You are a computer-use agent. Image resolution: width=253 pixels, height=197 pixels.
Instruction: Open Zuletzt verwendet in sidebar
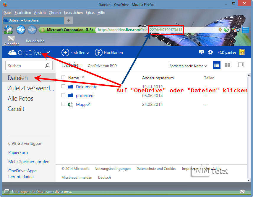click(31, 88)
